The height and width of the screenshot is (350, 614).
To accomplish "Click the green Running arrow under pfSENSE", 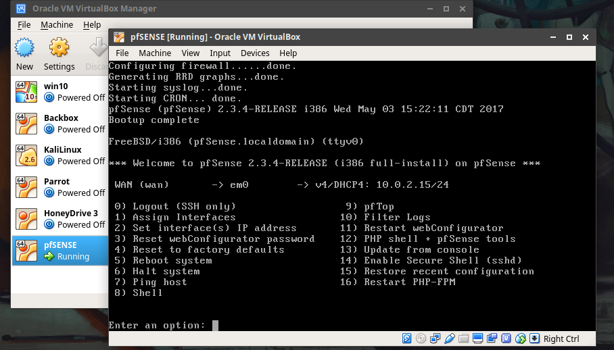I will (x=49, y=257).
